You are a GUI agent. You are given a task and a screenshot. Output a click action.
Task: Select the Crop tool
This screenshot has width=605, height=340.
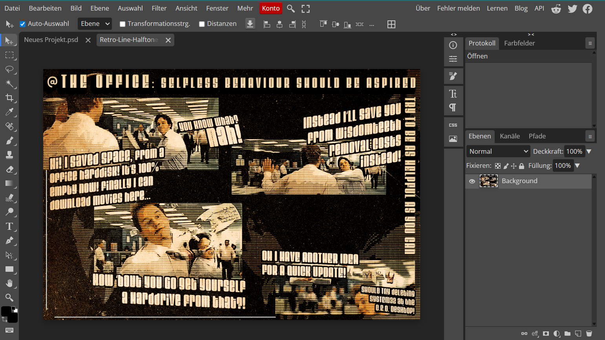pyautogui.click(x=9, y=98)
